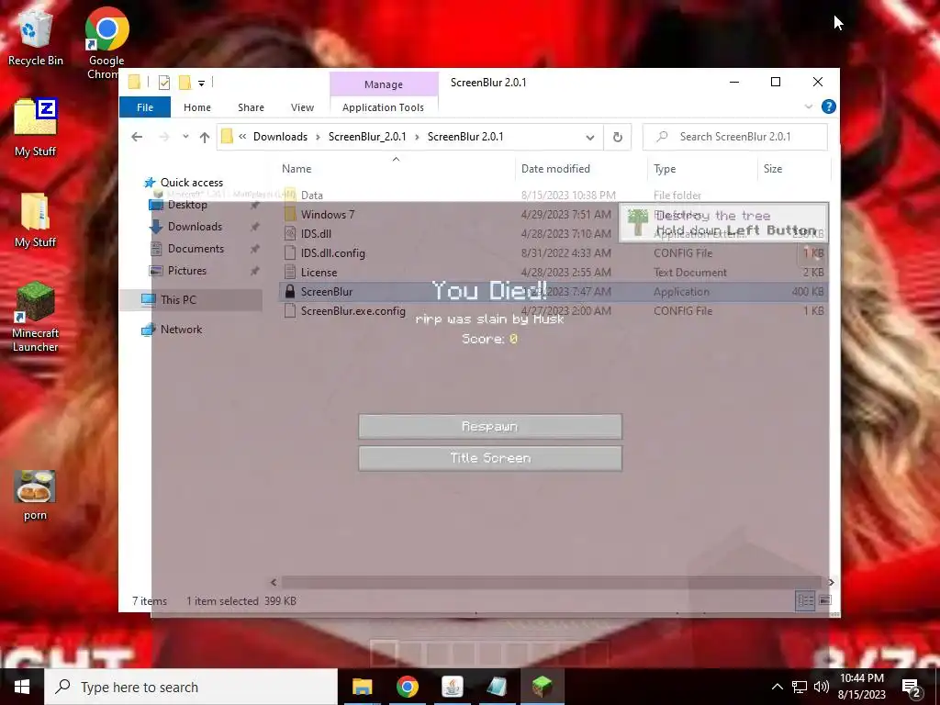Viewport: 940px width, 705px height.
Task: Open the Minecraft taskbar icon
Action: [x=542, y=687]
